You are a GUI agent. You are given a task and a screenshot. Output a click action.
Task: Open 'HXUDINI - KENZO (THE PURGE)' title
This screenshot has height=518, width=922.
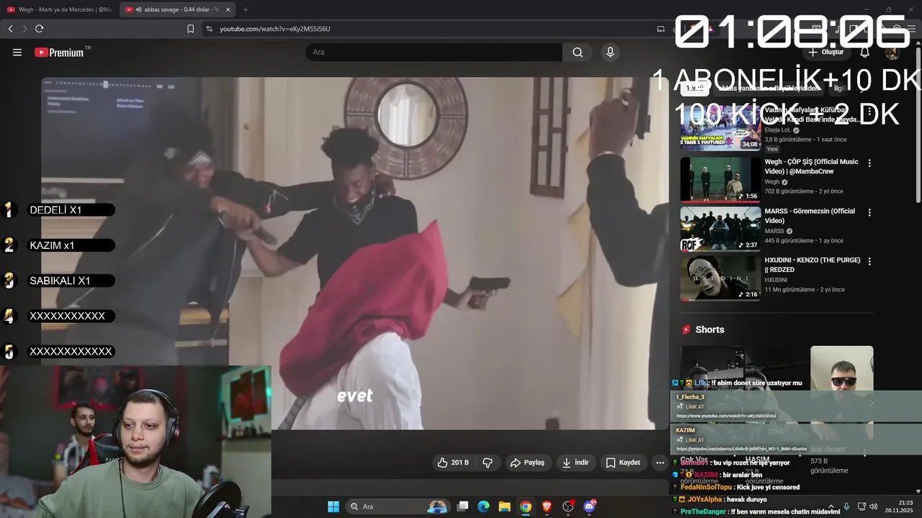(812, 265)
